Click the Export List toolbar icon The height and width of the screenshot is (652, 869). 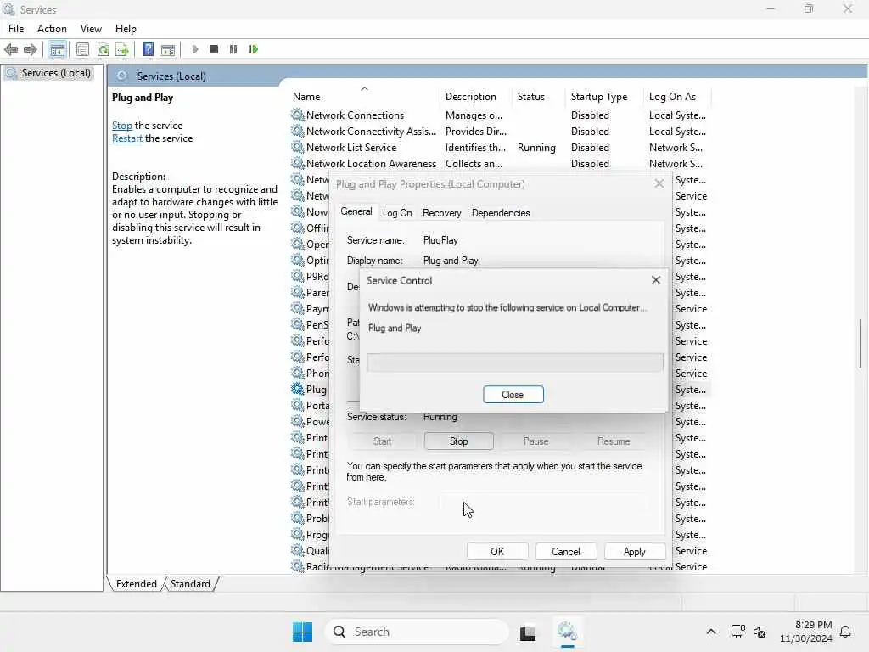coord(122,49)
